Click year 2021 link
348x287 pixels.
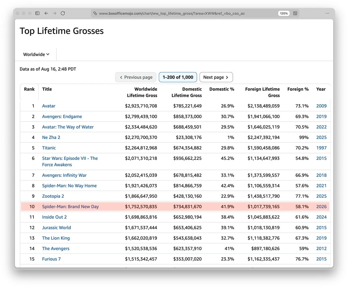(321, 186)
